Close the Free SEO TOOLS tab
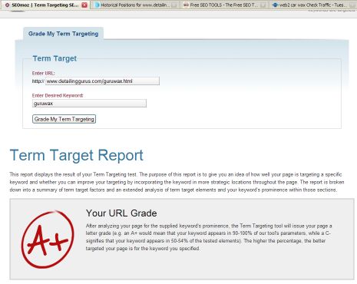Viewport: 357px width, 284px height. tap(263, 5)
